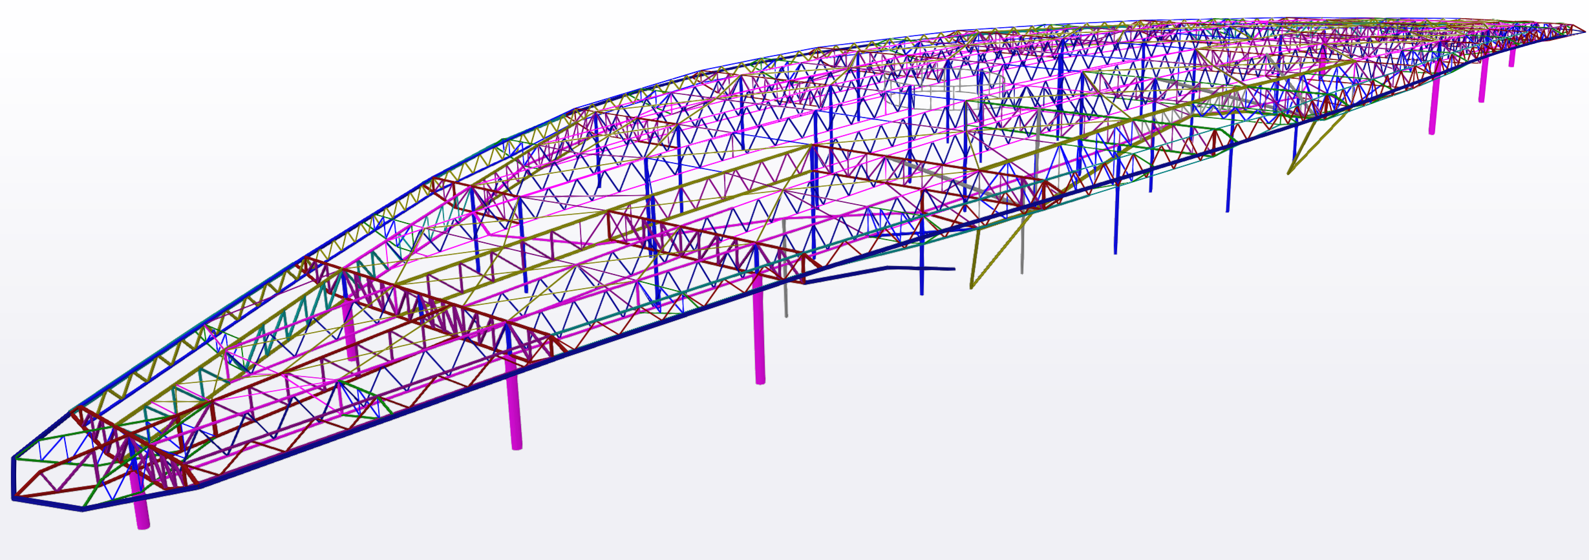Pick the navy horizontal stub beam below the roof edge

(x=921, y=267)
